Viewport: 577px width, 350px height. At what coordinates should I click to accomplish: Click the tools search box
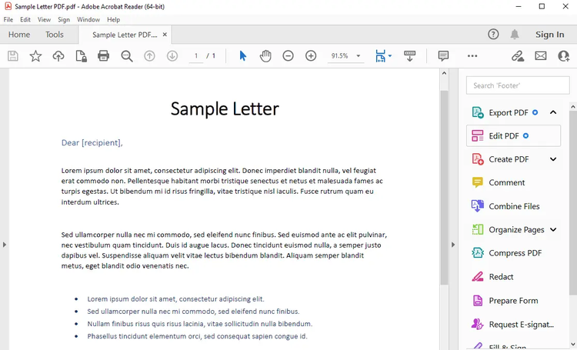518,85
